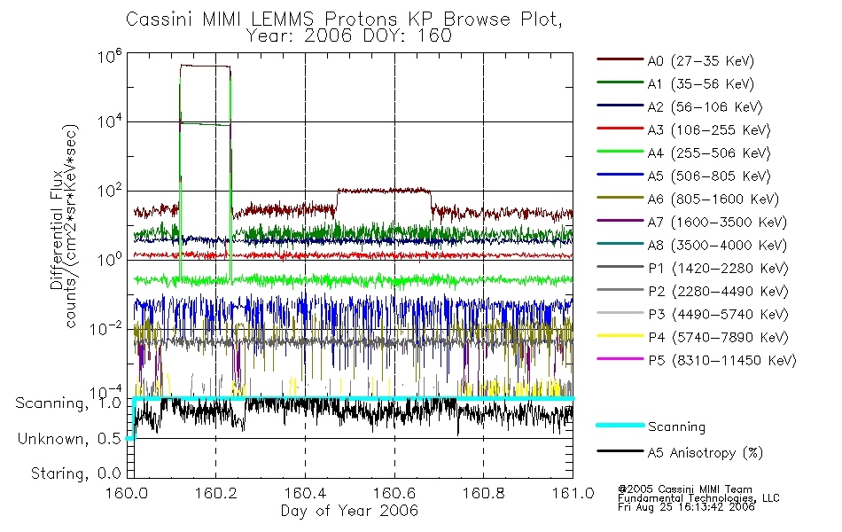Select the P3 (4490-5740 KeV) legend label

coord(719,315)
